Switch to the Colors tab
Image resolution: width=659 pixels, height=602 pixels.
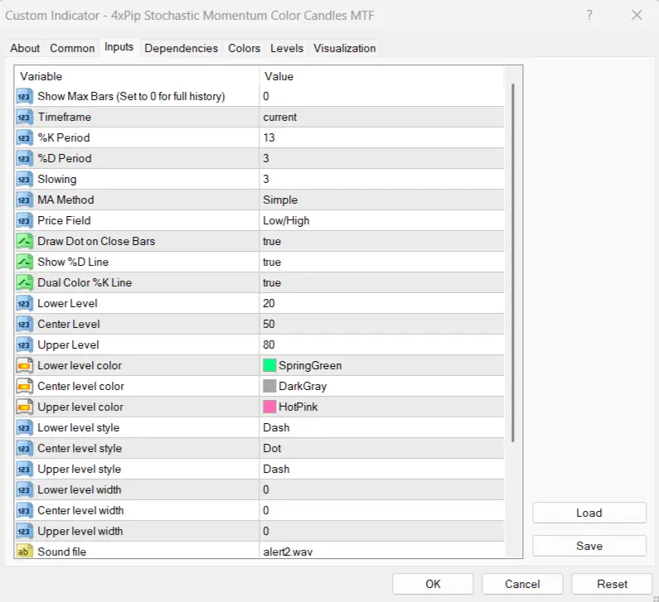244,48
